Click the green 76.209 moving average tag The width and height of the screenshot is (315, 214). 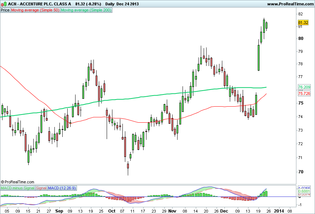pyautogui.click(x=304, y=87)
